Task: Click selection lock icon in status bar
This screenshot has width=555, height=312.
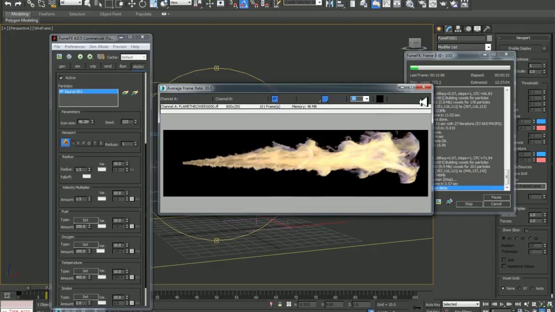Action: (x=280, y=304)
